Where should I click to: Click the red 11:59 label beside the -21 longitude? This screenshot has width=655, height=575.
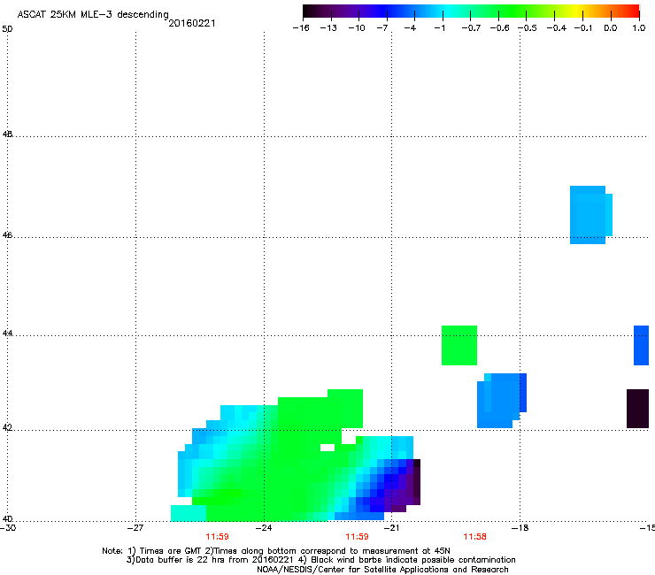[x=357, y=537]
